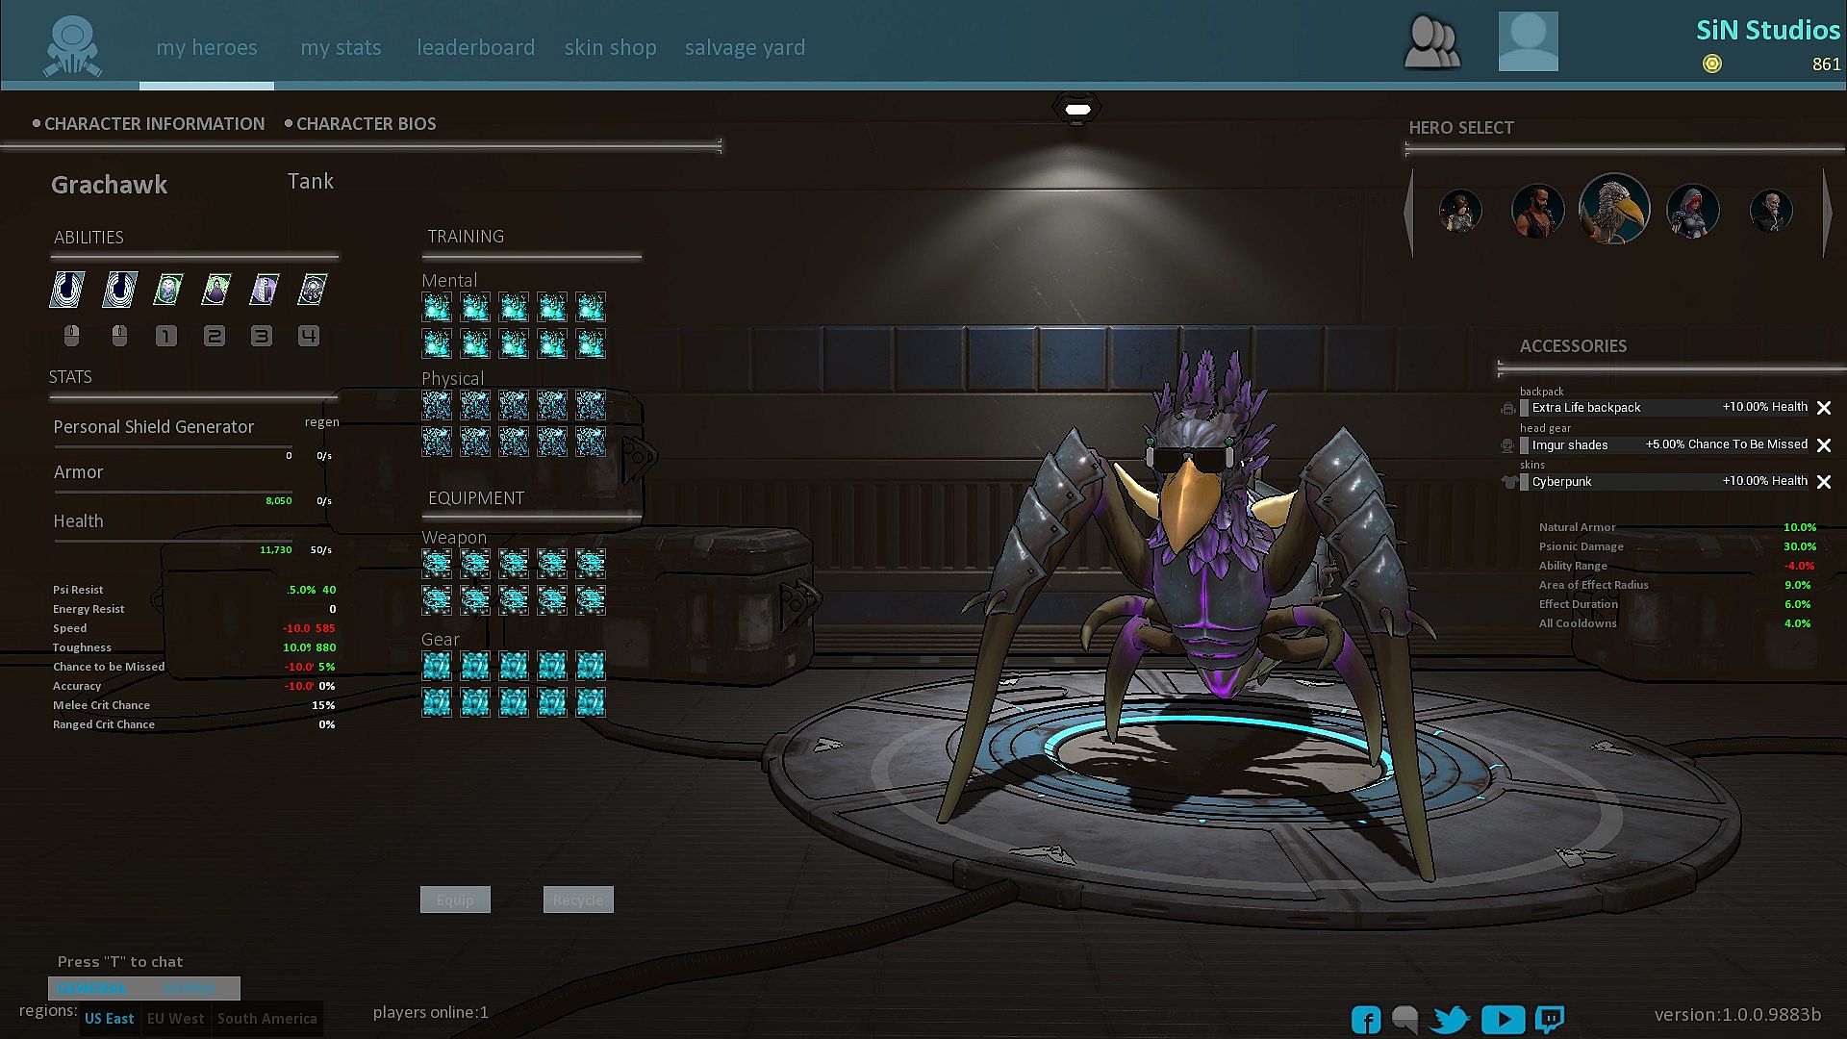
Task: Open the Twitch stream icon
Action: [x=1550, y=1019]
